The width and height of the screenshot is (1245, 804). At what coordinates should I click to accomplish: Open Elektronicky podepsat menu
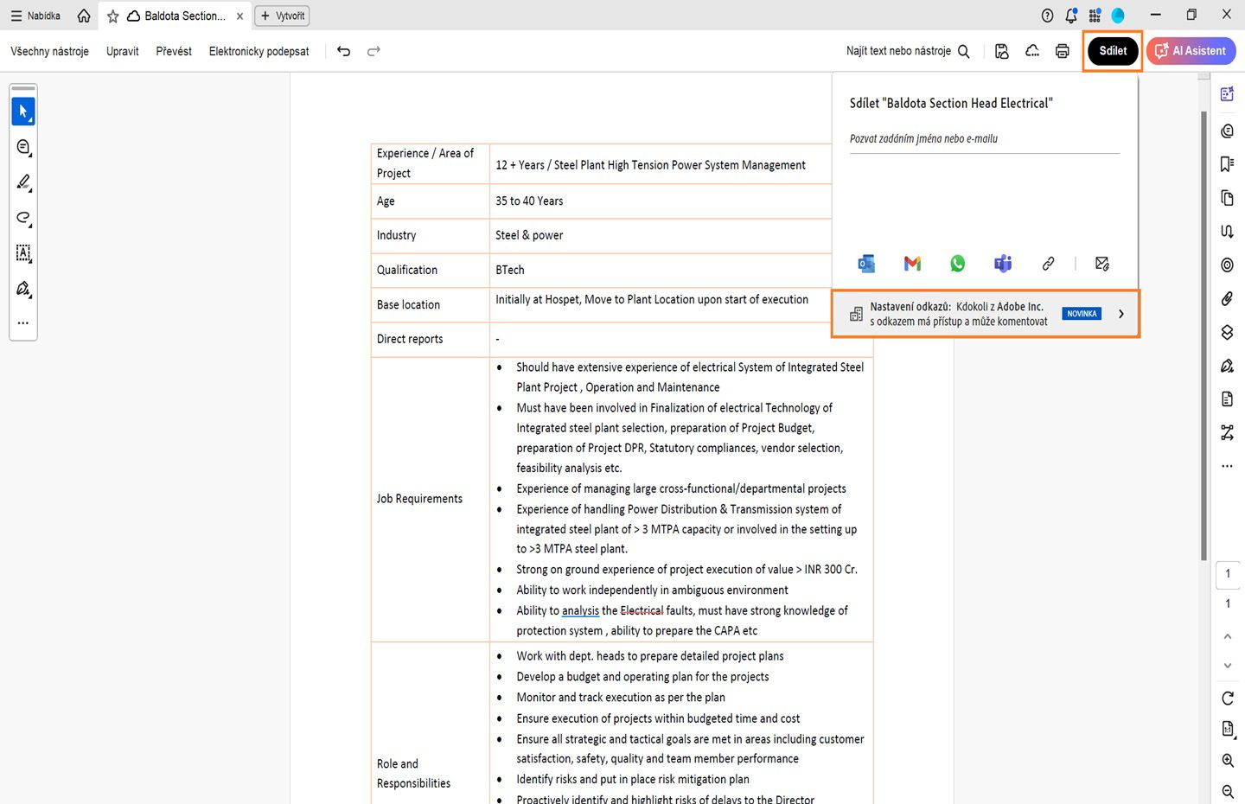tap(259, 51)
